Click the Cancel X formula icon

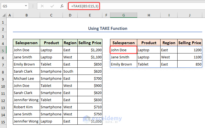[x=42, y=6]
